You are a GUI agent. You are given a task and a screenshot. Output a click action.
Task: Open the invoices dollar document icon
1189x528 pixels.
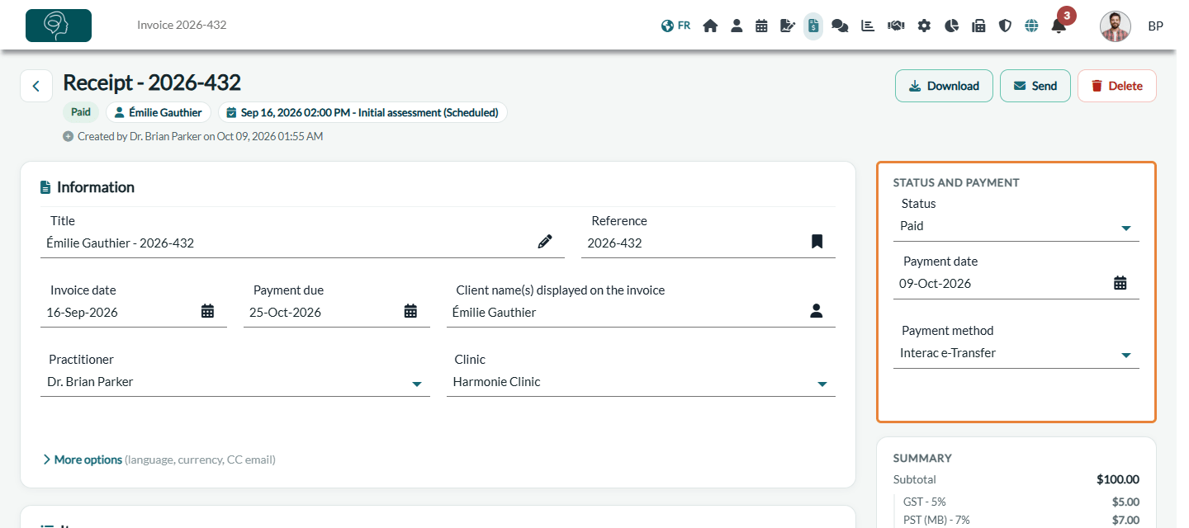[x=813, y=26]
